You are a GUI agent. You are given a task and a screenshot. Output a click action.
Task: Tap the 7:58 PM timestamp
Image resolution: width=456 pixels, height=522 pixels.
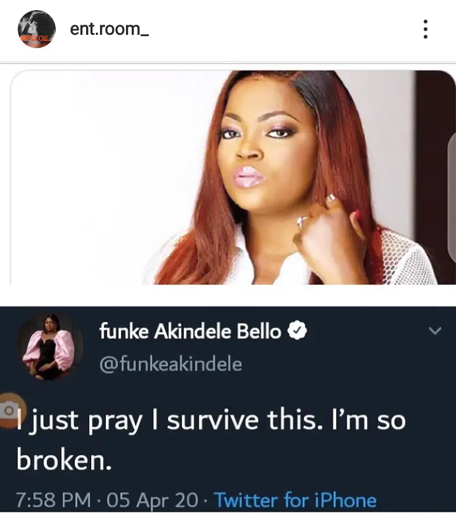(53, 500)
